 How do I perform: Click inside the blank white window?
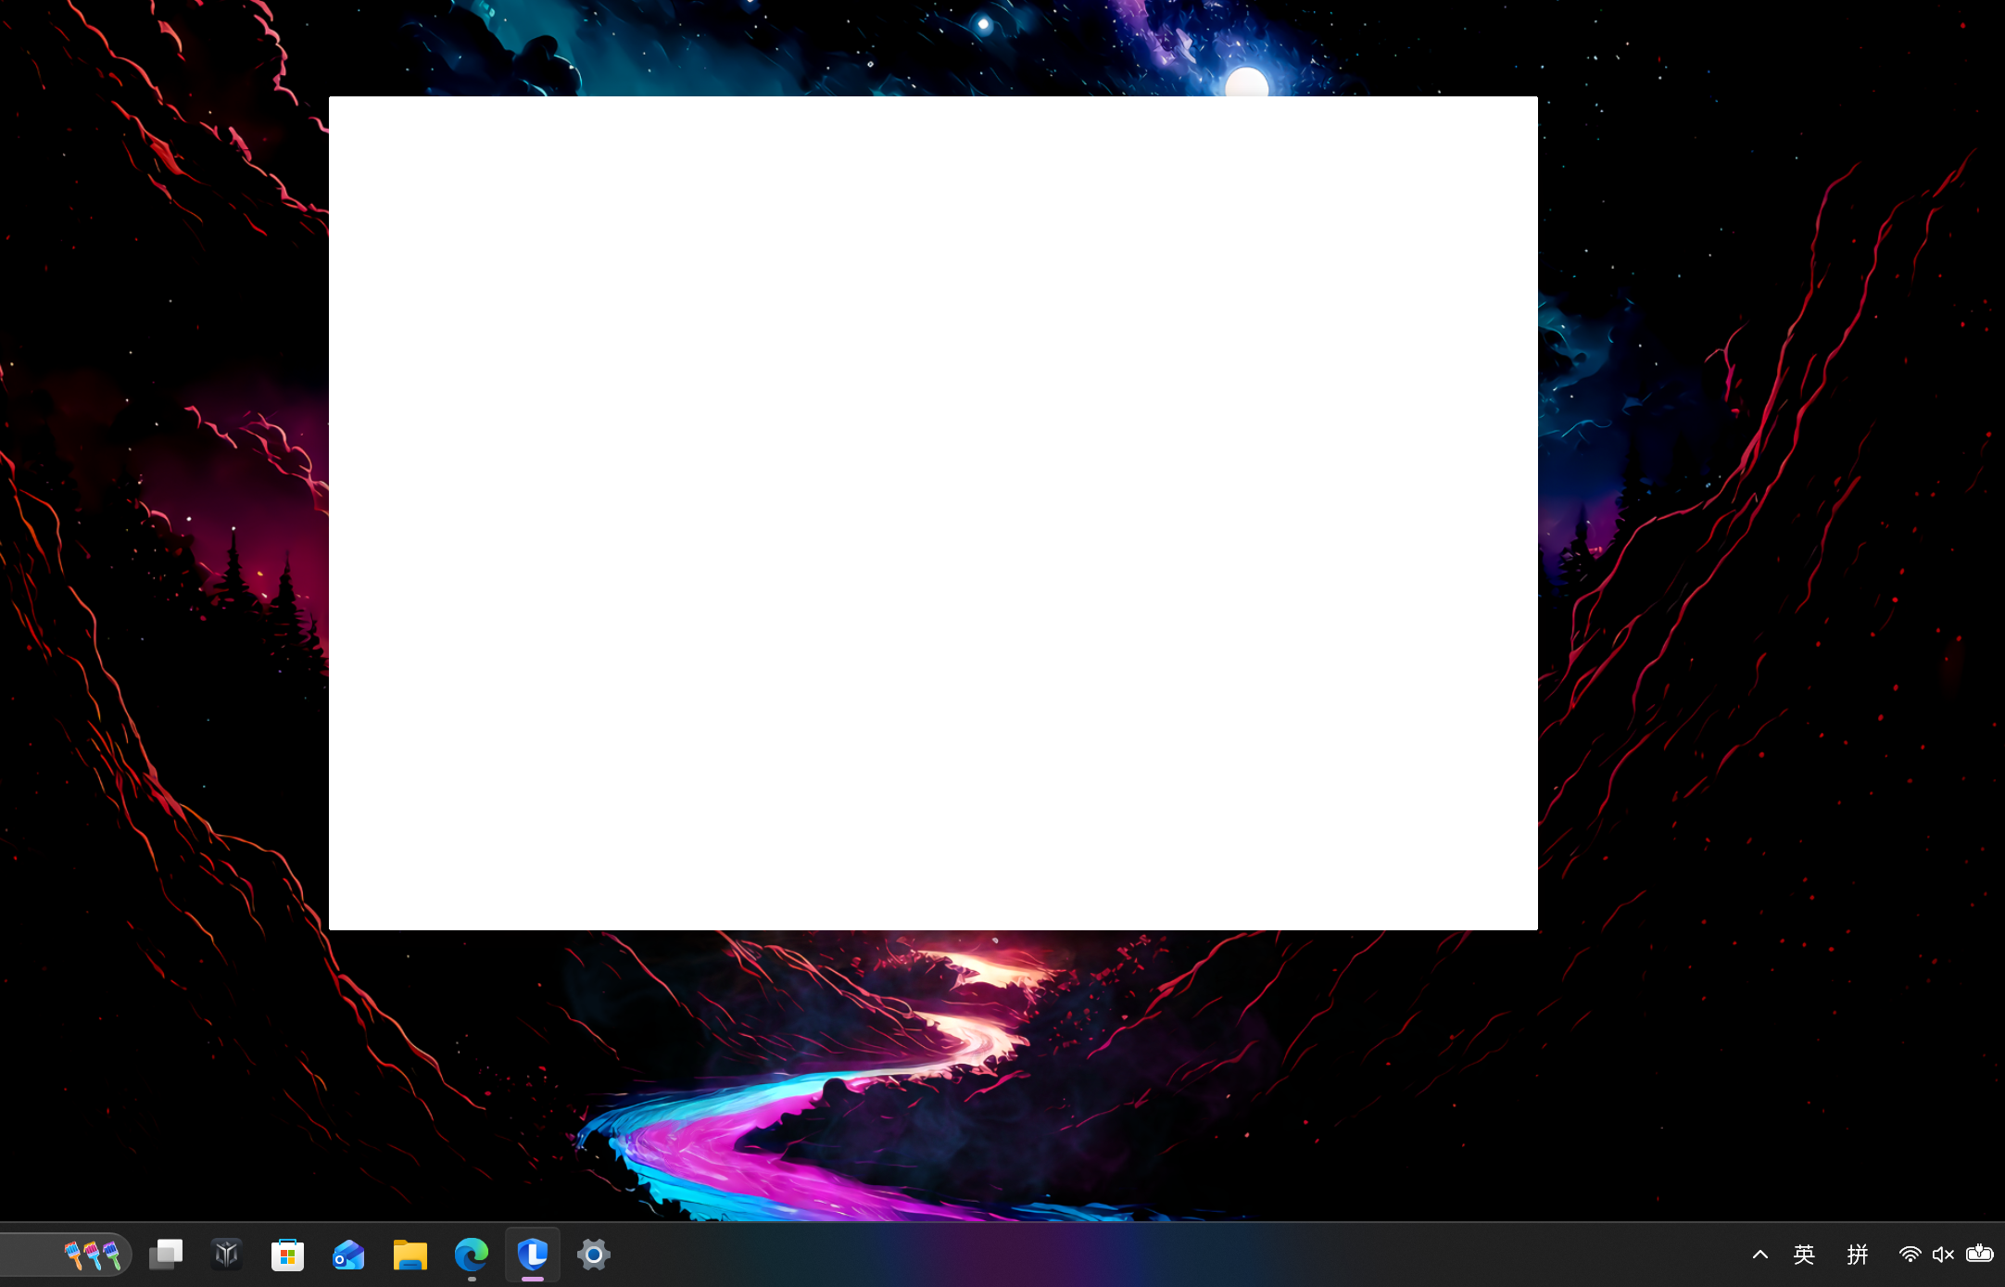click(933, 512)
